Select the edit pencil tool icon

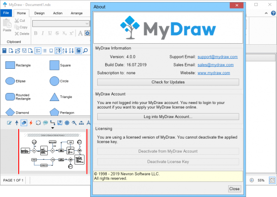pos(9,123)
